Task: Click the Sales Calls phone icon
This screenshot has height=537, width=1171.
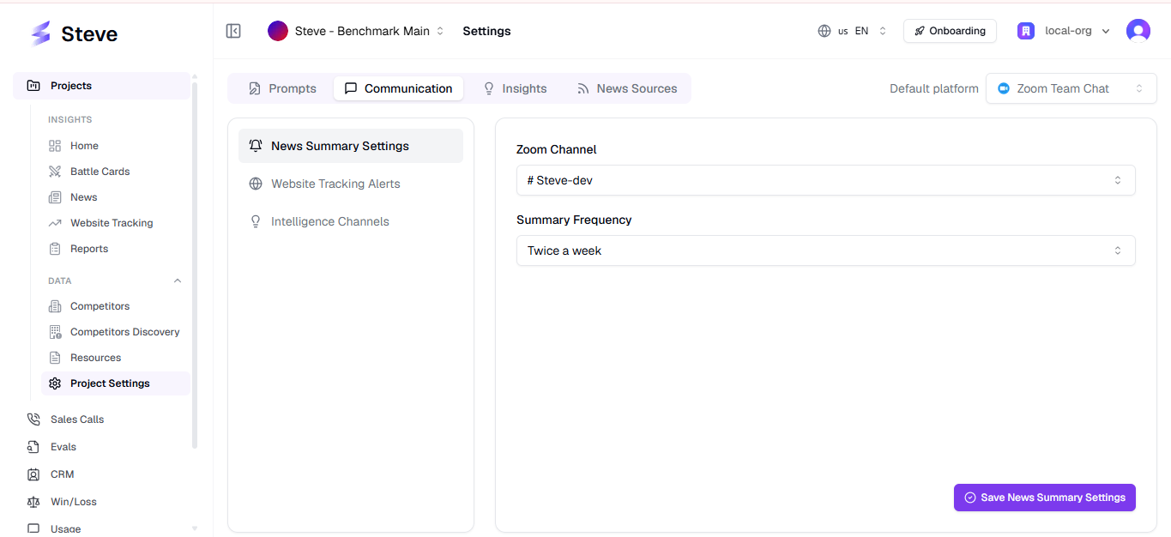Action: point(33,419)
